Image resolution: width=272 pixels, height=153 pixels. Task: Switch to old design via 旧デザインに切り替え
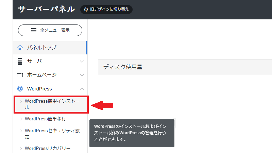109,9
